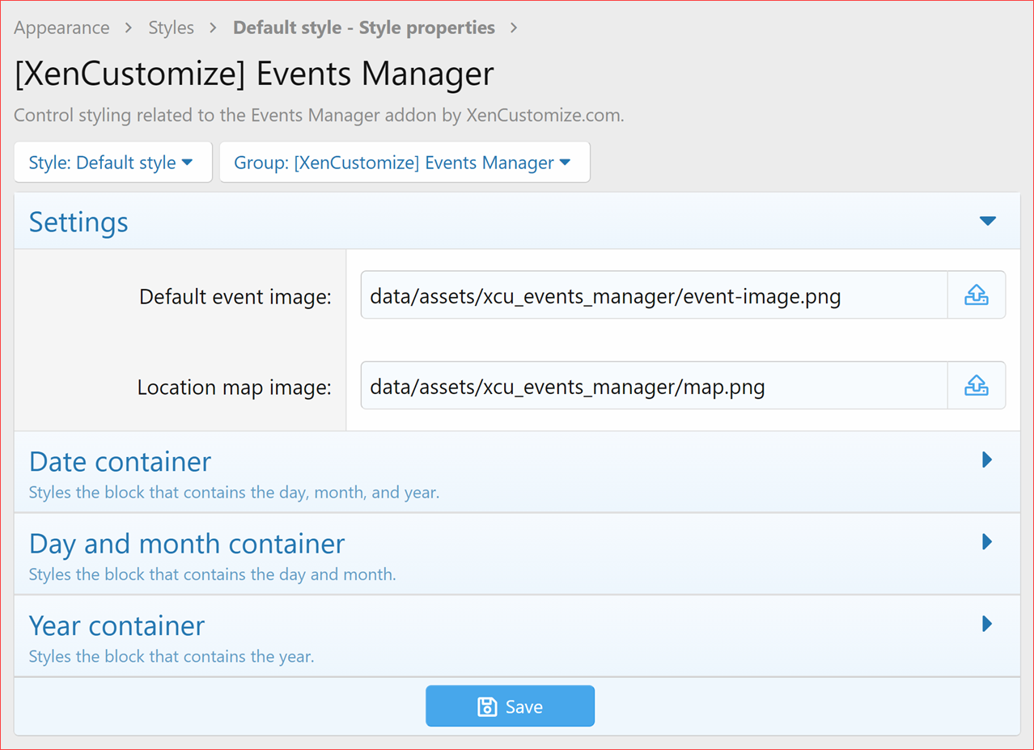Navigate to the Styles breadcrumb link
1034x750 pixels.
(x=171, y=28)
